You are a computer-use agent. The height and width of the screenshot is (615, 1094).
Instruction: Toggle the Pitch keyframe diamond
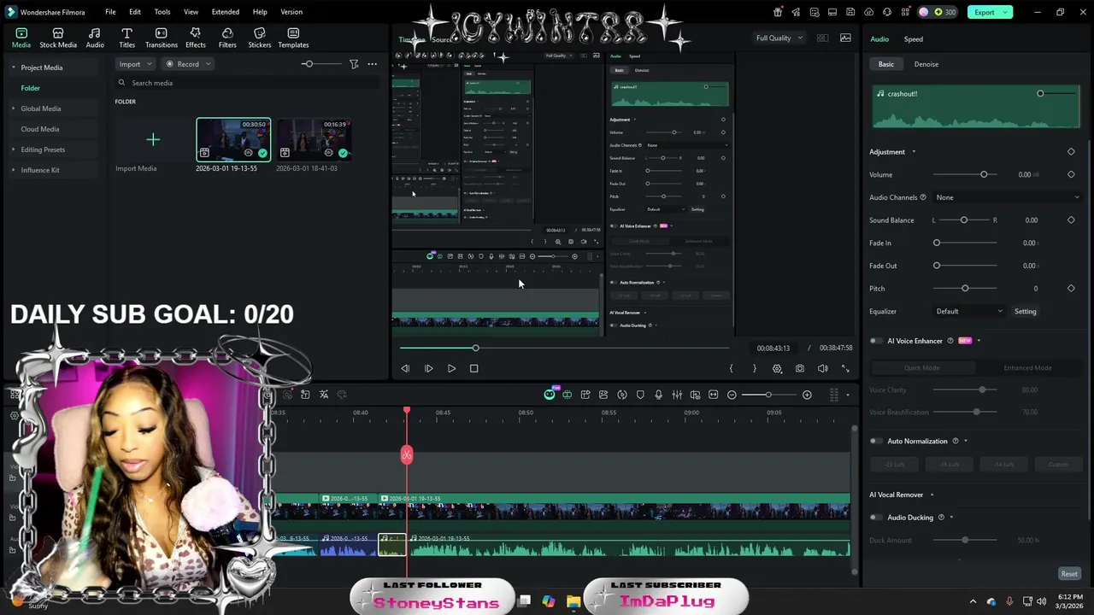[1071, 289]
